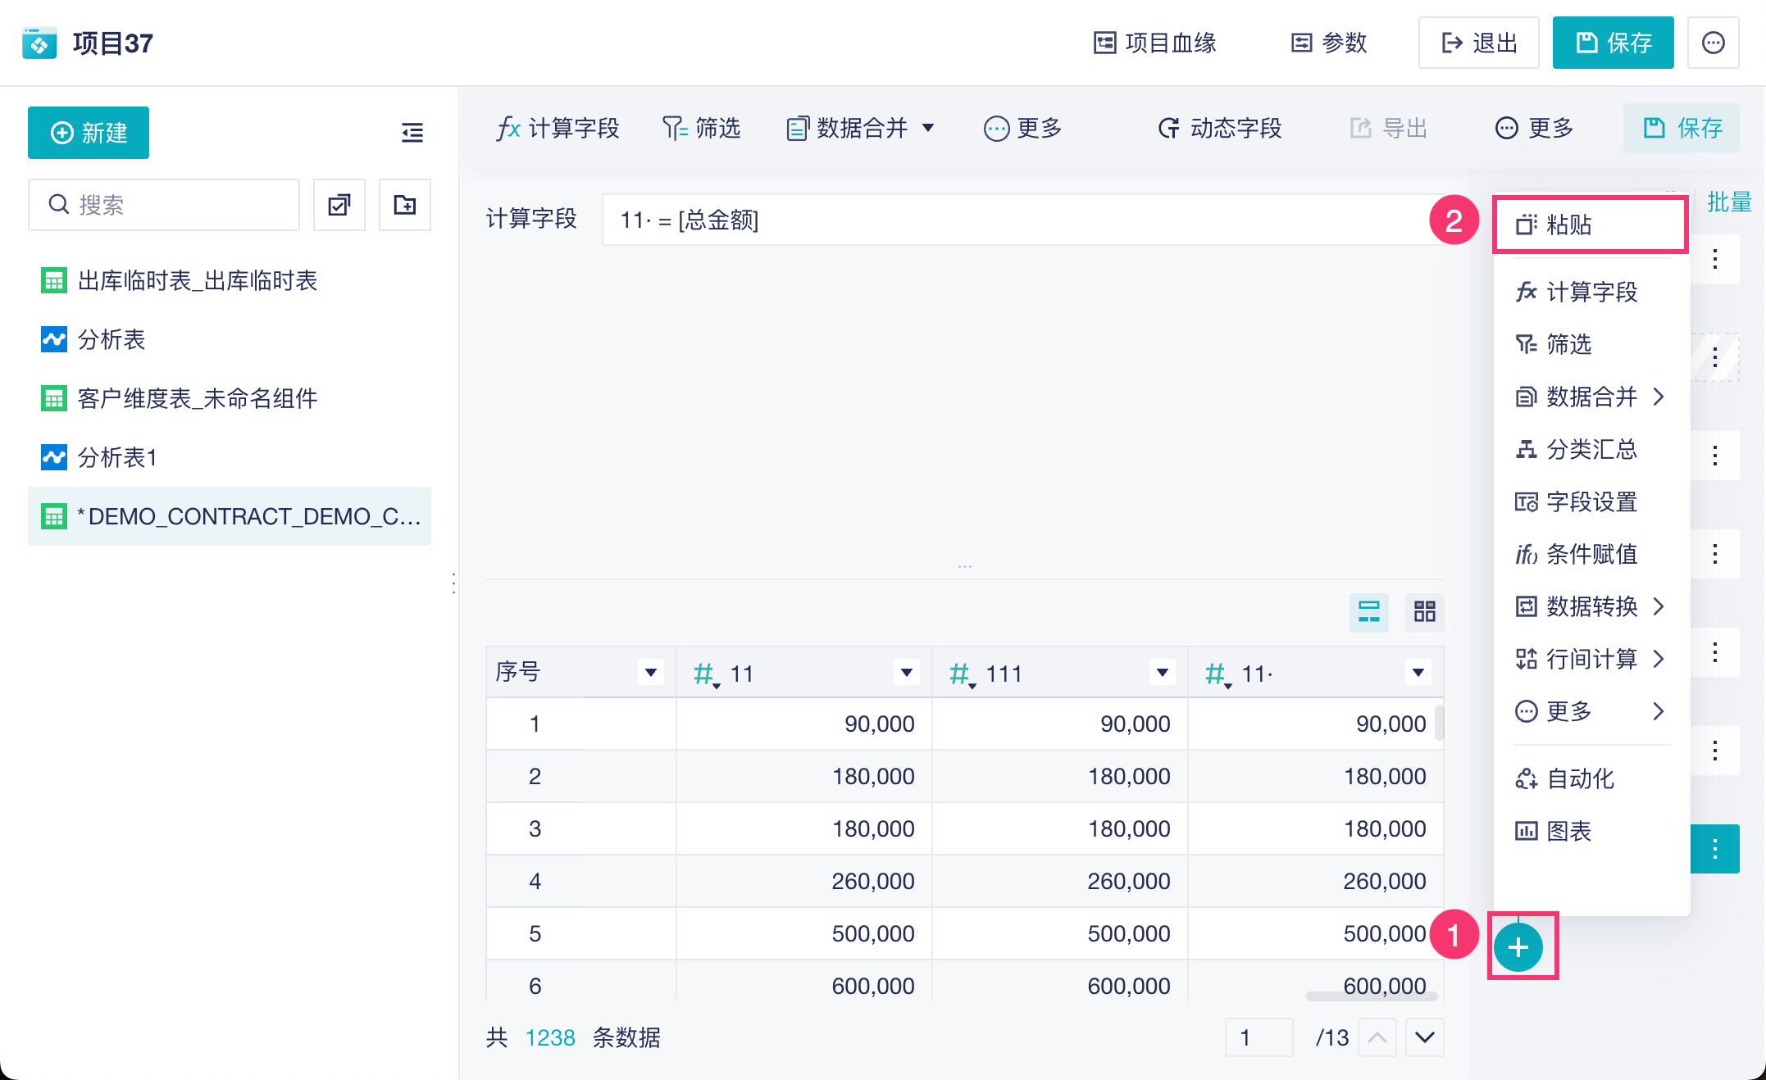The height and width of the screenshot is (1080, 1766).
Task: Click the teal three-dot step menu
Action: tap(1714, 849)
